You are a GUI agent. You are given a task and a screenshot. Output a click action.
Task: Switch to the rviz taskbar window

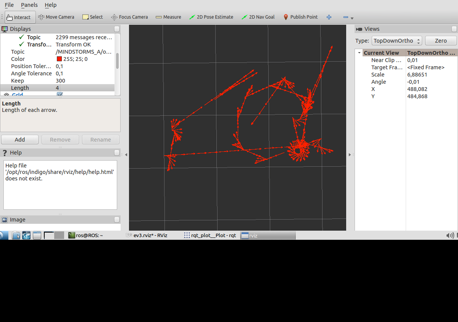[x=268, y=235]
